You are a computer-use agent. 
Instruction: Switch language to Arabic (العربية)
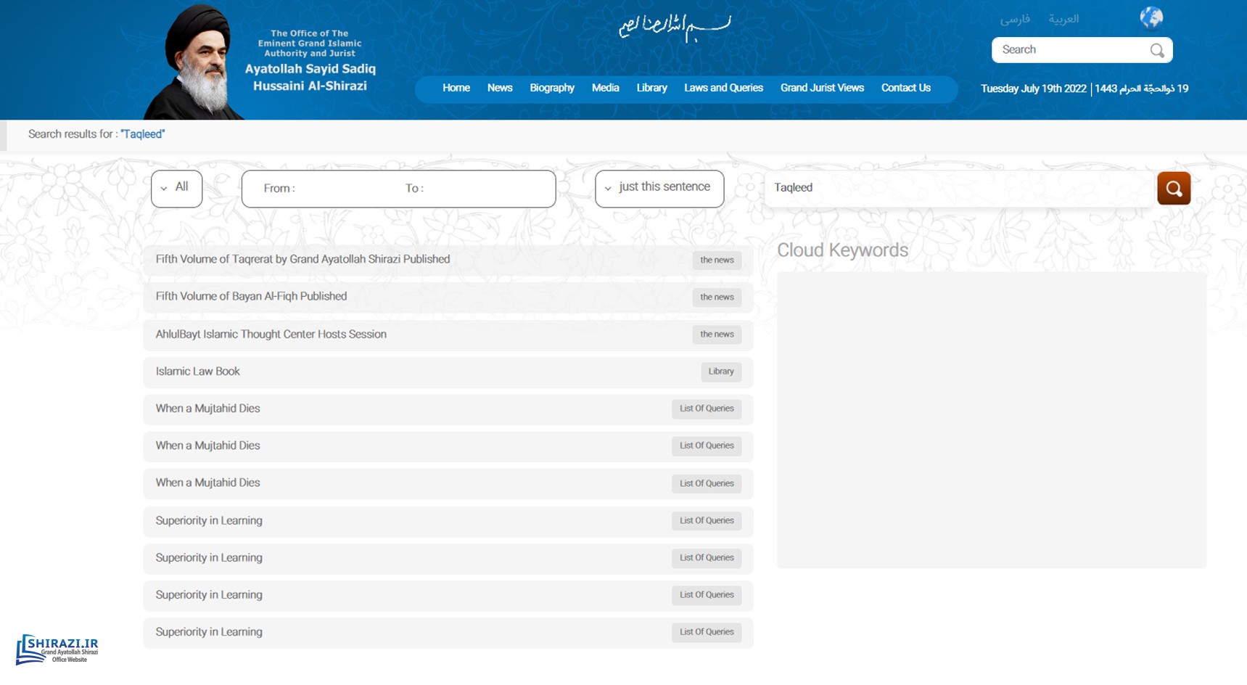tap(1063, 19)
